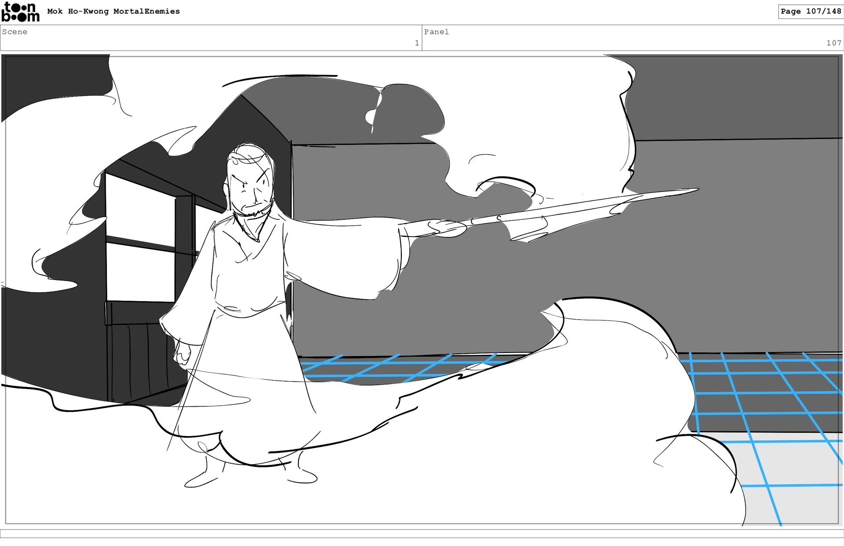844x546 pixels.
Task: Select the Scene header label
Action: (x=15, y=32)
